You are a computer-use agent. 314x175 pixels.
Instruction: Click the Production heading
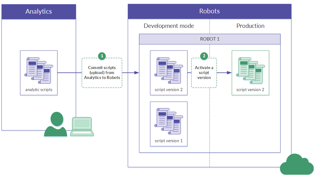click(x=250, y=26)
